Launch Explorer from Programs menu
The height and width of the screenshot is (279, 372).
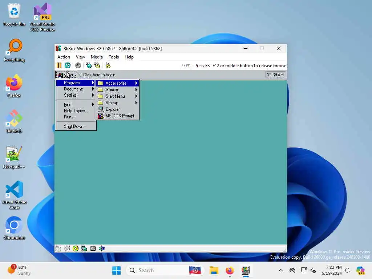coord(117,109)
